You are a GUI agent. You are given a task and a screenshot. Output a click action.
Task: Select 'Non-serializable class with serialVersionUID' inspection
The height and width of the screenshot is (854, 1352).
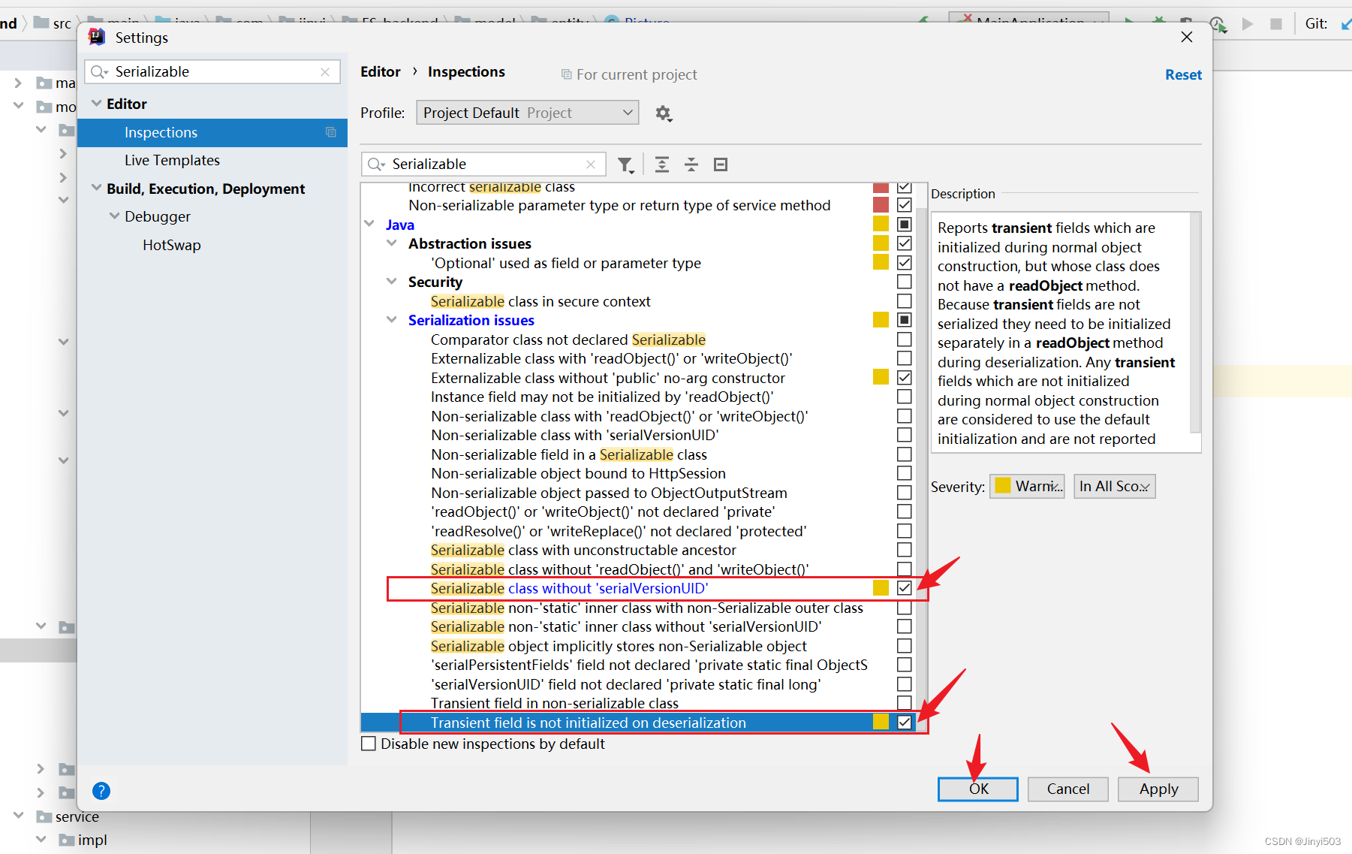[575, 436]
